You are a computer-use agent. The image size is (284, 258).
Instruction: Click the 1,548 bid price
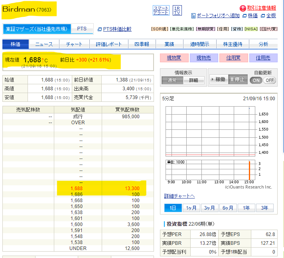click(x=77, y=236)
